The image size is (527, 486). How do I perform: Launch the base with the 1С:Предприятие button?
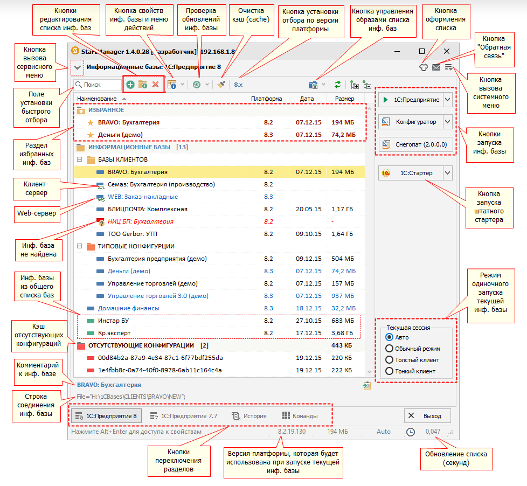tap(411, 100)
